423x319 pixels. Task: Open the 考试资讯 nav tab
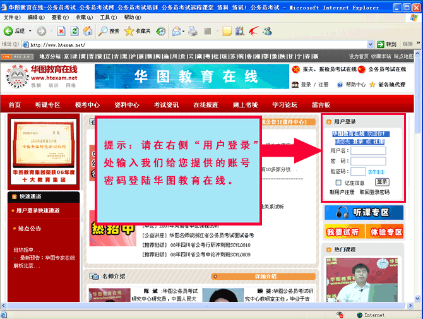(x=166, y=105)
